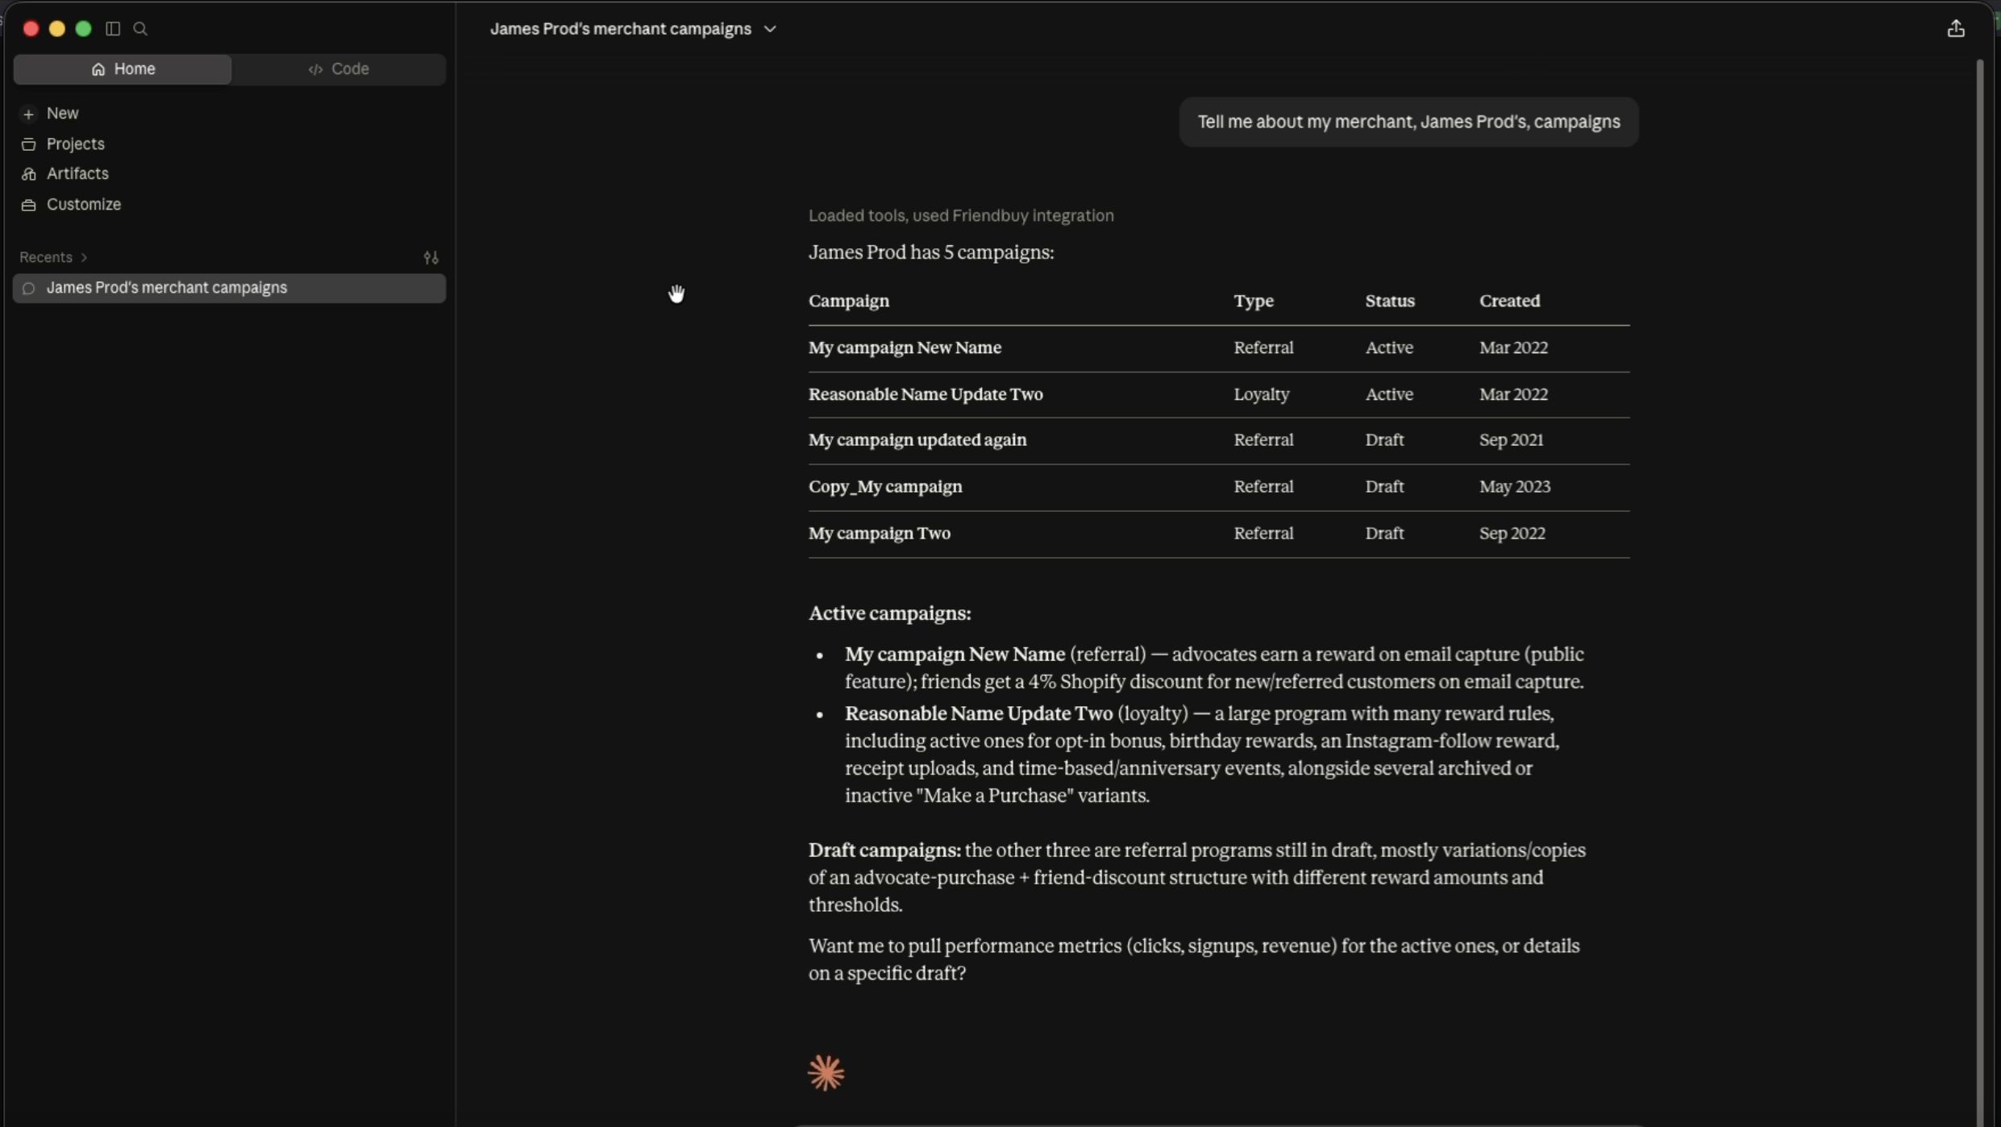Image resolution: width=2001 pixels, height=1127 pixels.
Task: Click the Artifacts icon in sidebar
Action: [x=29, y=174]
